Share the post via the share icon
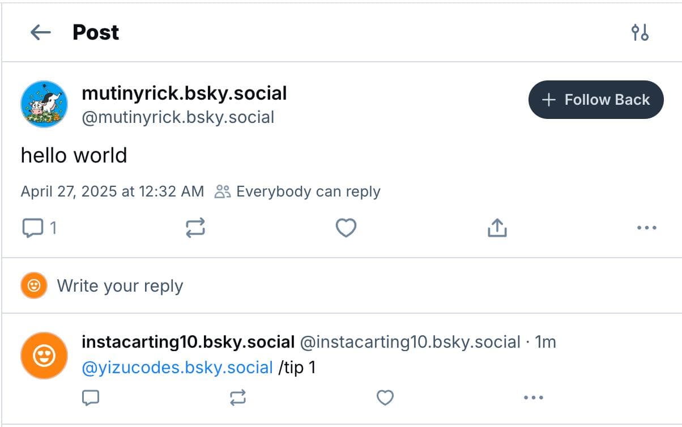Image resolution: width=682 pixels, height=427 pixels. point(497,228)
